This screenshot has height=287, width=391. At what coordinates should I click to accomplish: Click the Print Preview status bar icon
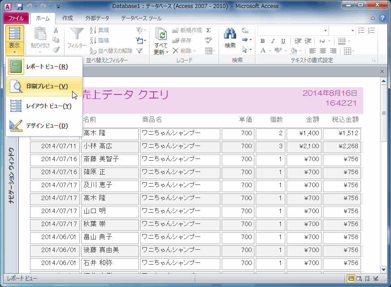pos(359,278)
